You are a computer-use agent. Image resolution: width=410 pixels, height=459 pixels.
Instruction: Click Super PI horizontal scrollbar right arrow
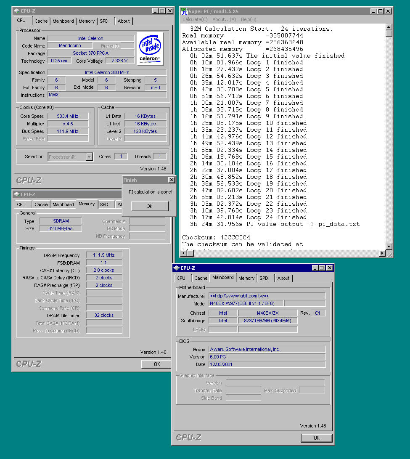[x=382, y=253]
